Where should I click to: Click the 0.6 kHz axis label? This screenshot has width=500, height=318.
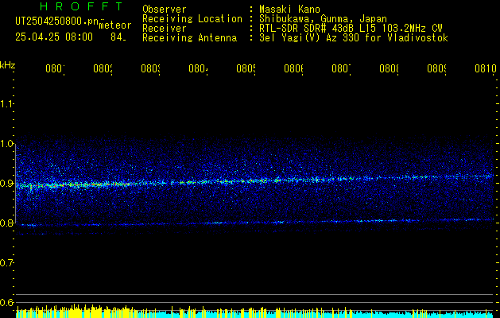(x=7, y=302)
